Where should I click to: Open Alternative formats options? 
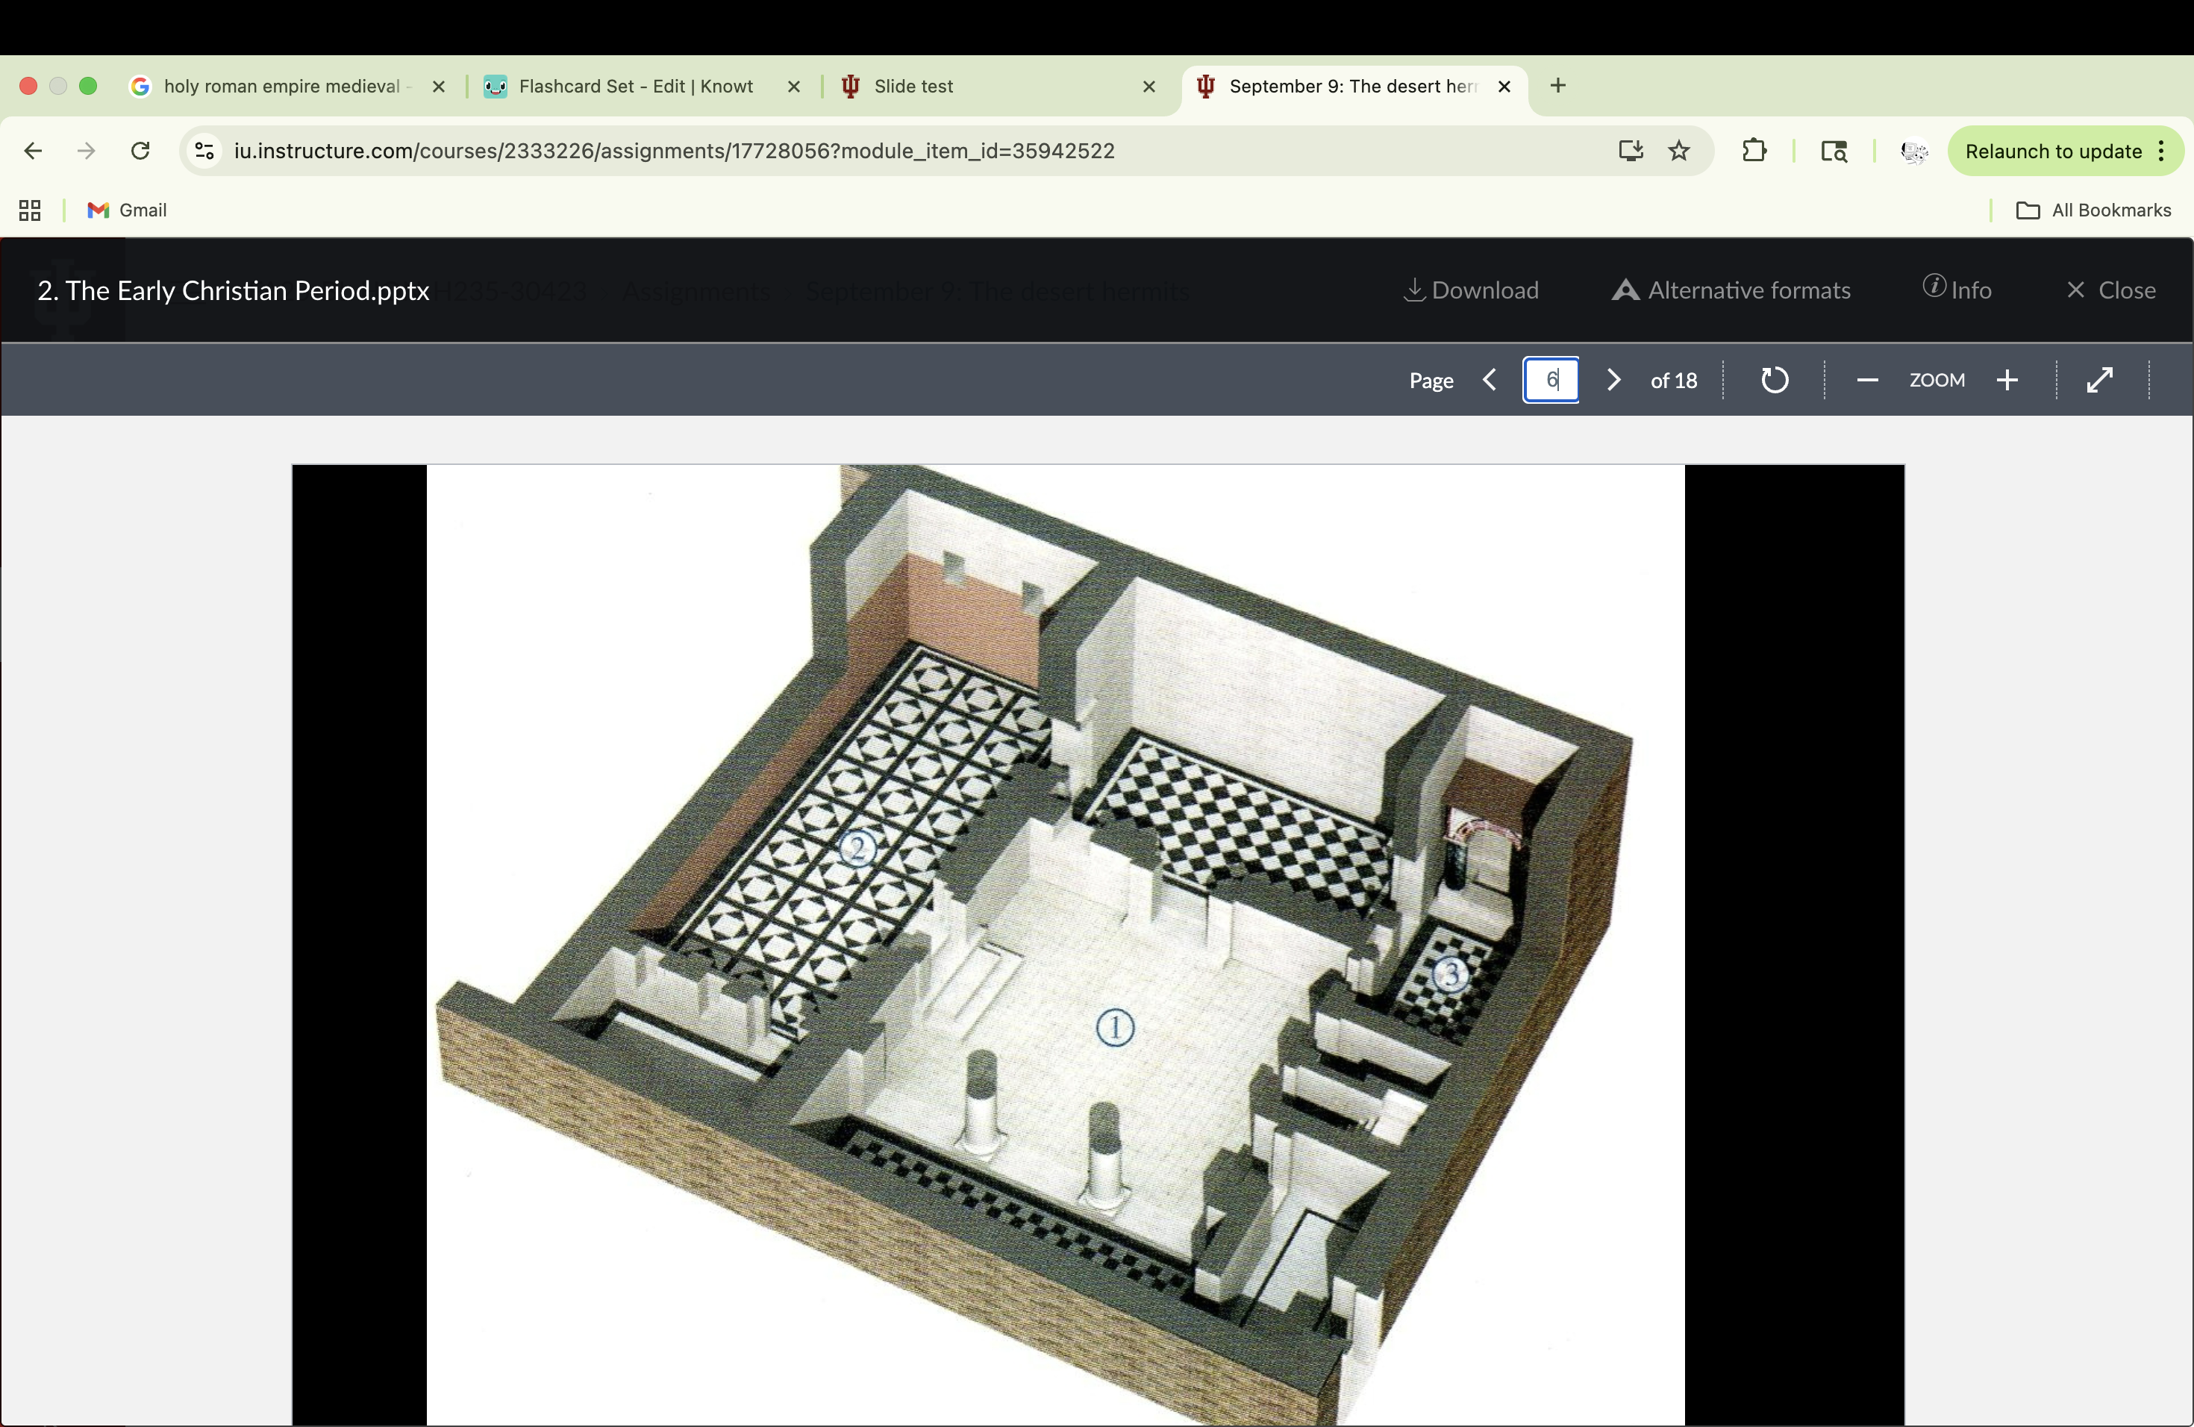tap(1731, 290)
